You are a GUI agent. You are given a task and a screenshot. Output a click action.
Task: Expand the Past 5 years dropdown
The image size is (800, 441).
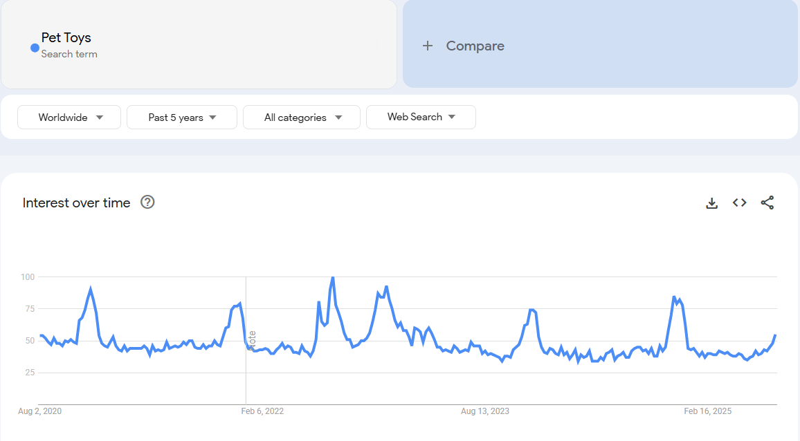pyautogui.click(x=182, y=118)
